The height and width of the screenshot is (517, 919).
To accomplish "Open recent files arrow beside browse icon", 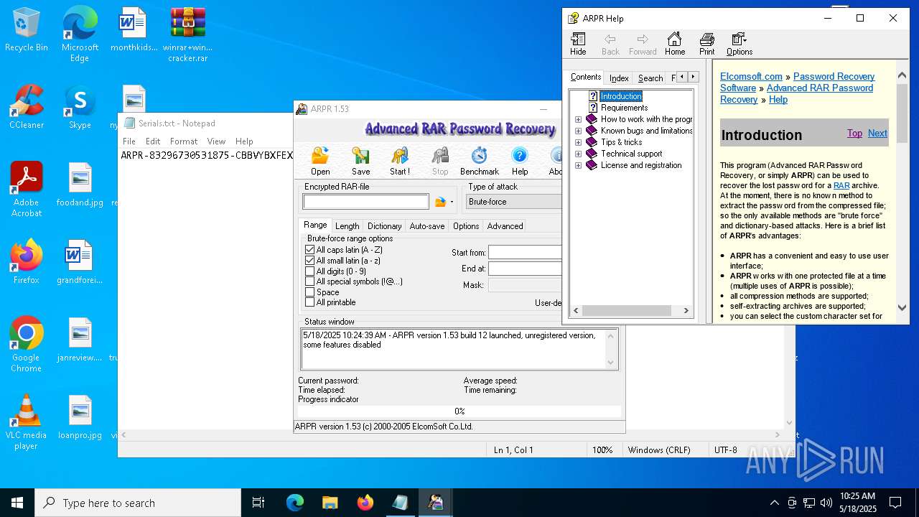I will click(452, 202).
